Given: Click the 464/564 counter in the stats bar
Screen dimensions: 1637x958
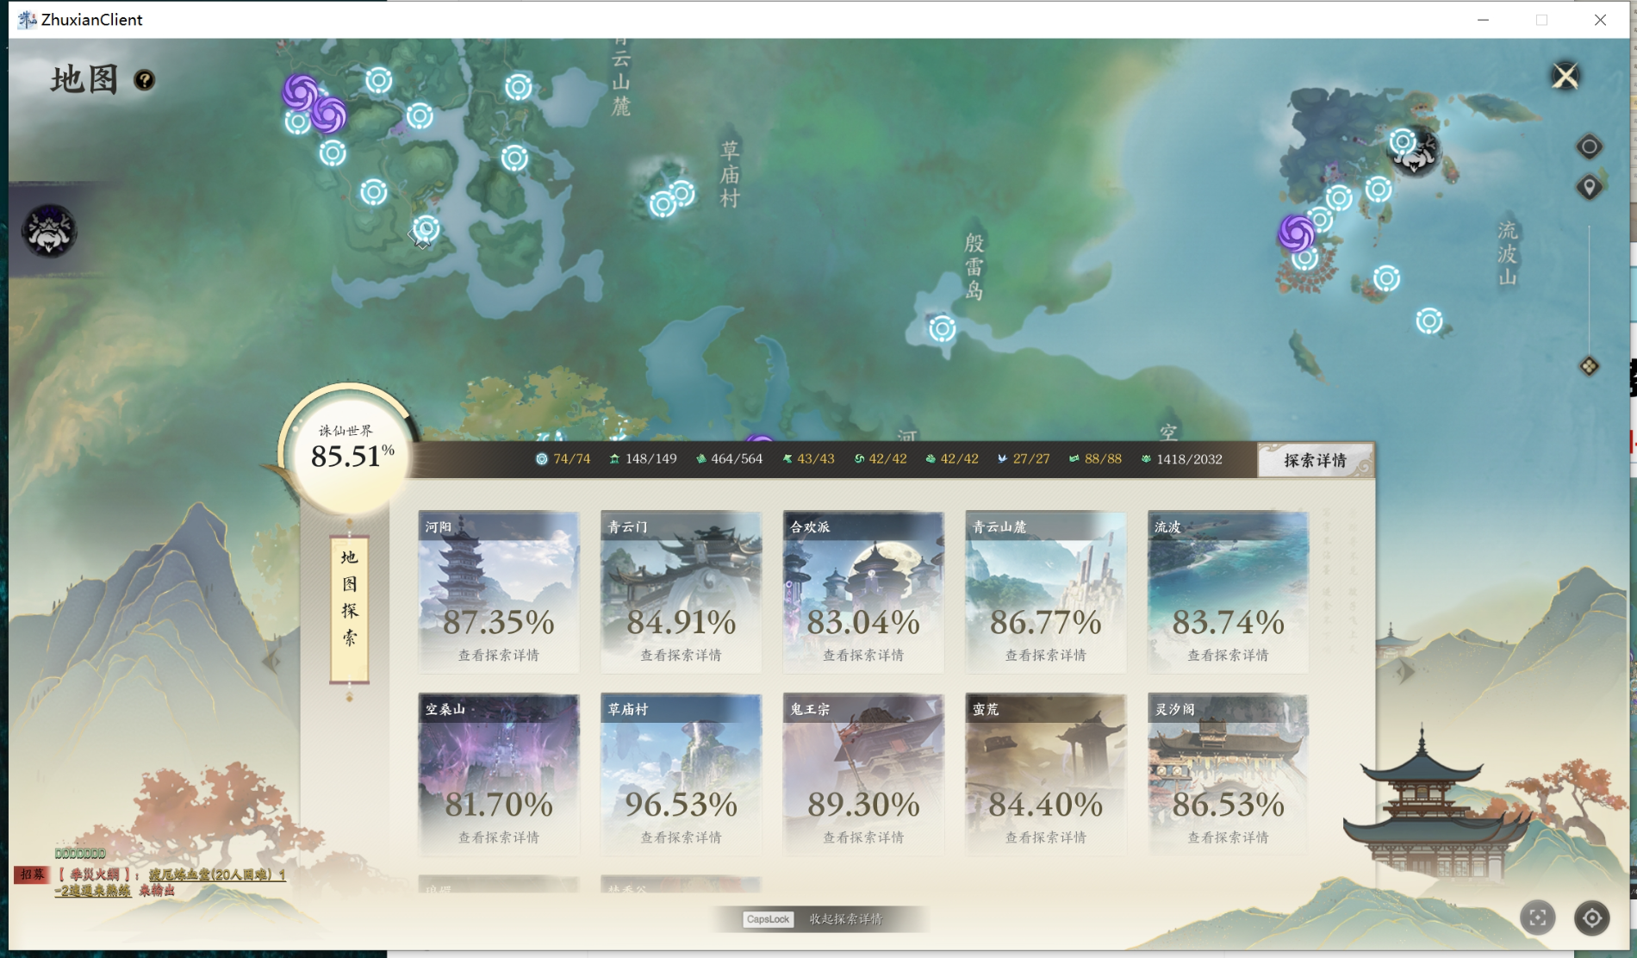Looking at the screenshot, I should 729,459.
